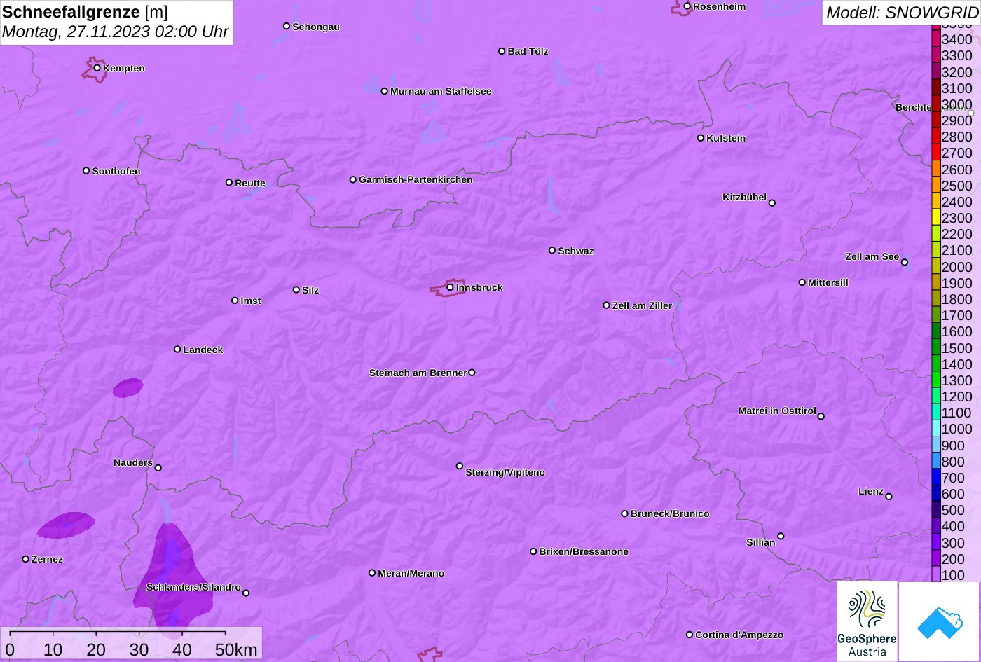
Task: Click the Bad Tölz marker dot
Action: tap(502, 51)
